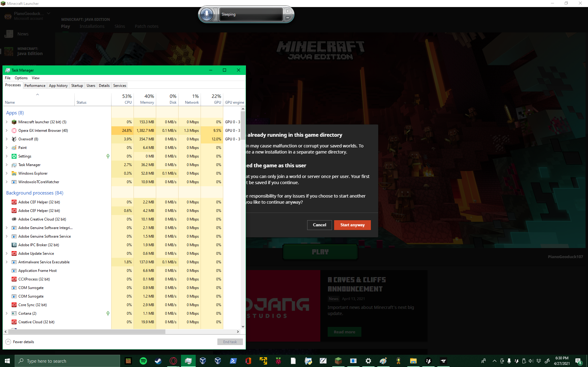Click the volume icon in system tray
The width and height of the screenshot is (588, 367).
tap(531, 361)
